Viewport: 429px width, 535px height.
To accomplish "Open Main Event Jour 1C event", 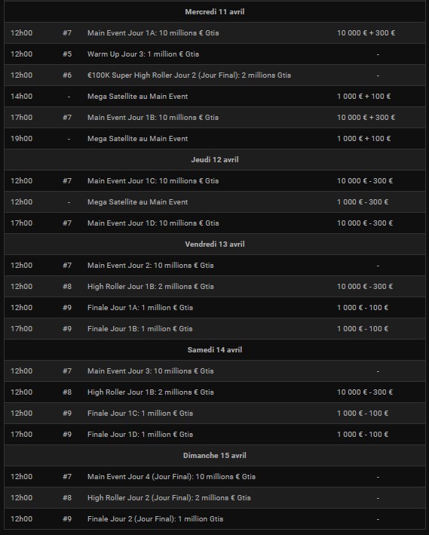I will coord(214,181).
